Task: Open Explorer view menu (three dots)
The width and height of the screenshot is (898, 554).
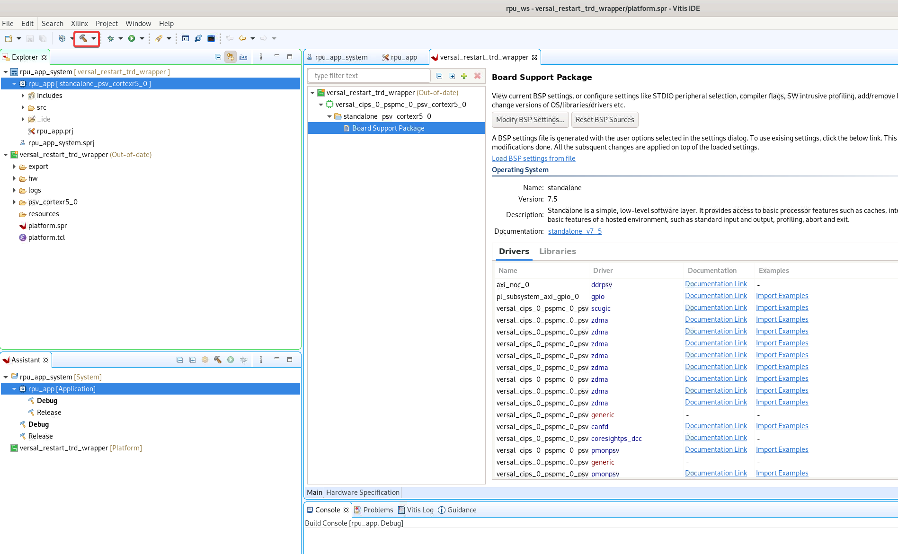Action: pyautogui.click(x=261, y=57)
